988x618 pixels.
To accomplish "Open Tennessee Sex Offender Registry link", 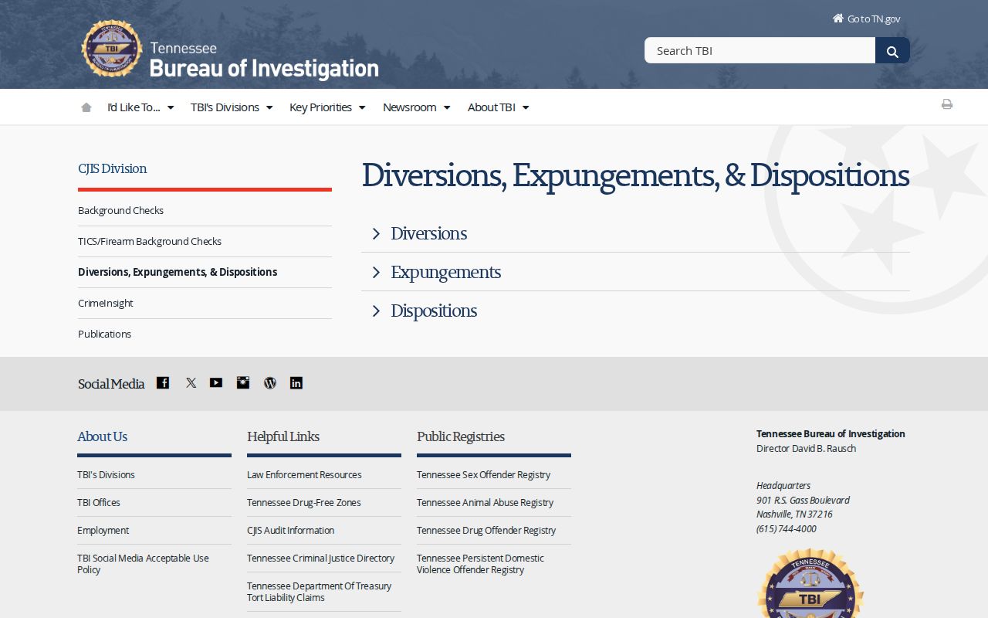I will pos(483,474).
